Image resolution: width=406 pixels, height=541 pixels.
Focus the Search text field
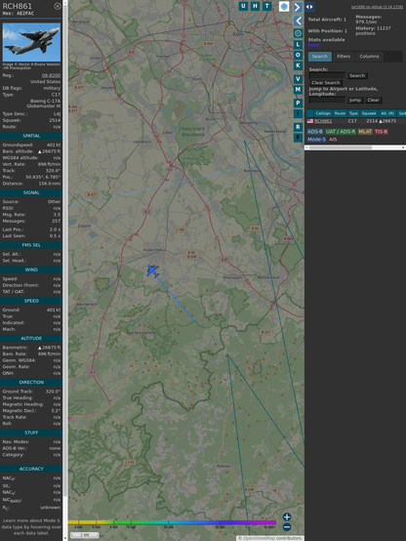[327, 75]
